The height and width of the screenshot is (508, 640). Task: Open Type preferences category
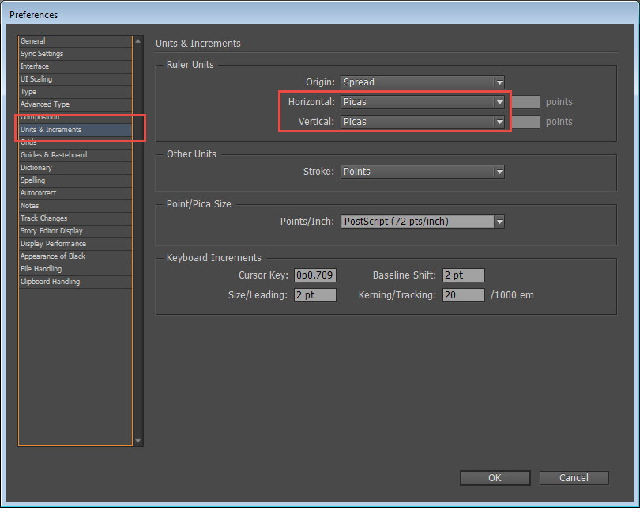[75, 92]
